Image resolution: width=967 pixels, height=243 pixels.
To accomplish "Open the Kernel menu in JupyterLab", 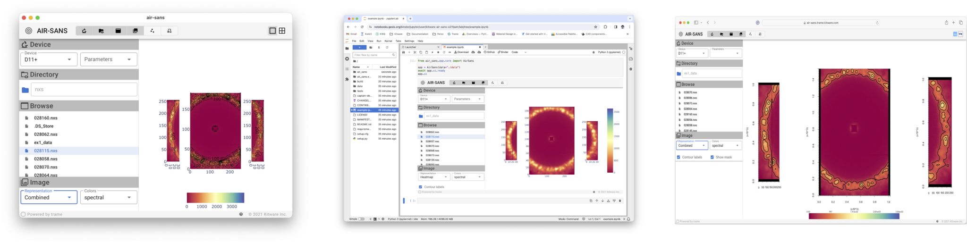I will click(388, 41).
